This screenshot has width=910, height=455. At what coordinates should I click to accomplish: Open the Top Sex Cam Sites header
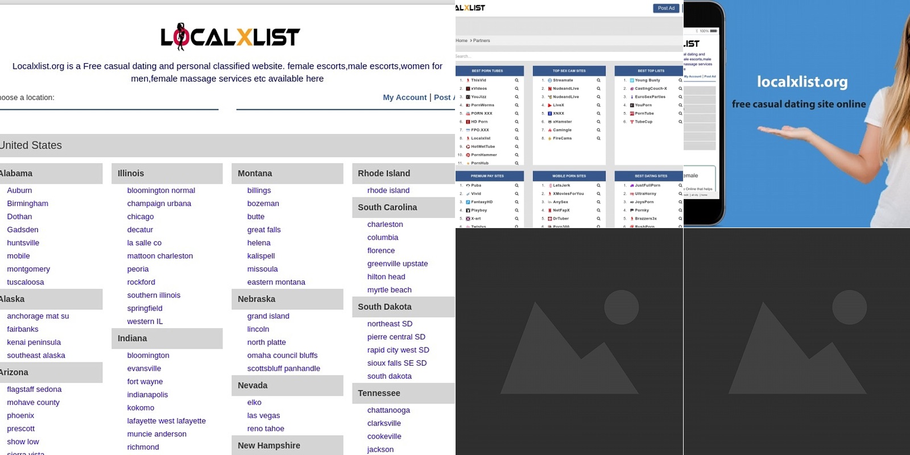click(569, 71)
